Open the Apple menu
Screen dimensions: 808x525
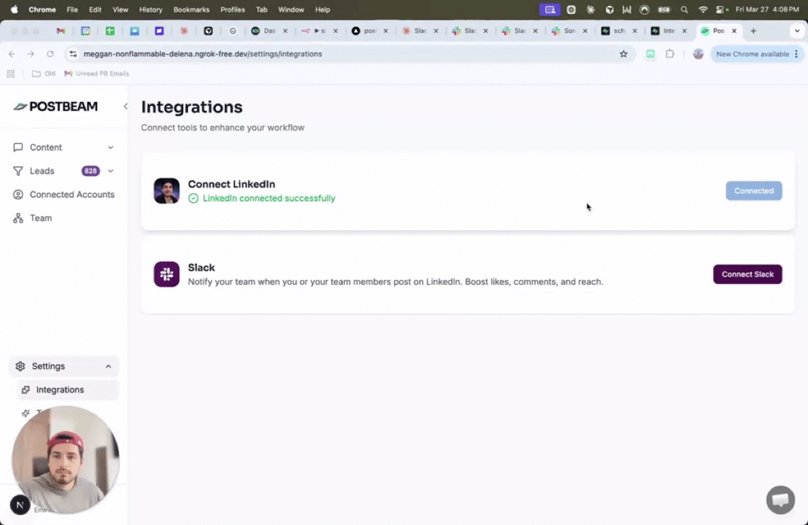pyautogui.click(x=14, y=9)
